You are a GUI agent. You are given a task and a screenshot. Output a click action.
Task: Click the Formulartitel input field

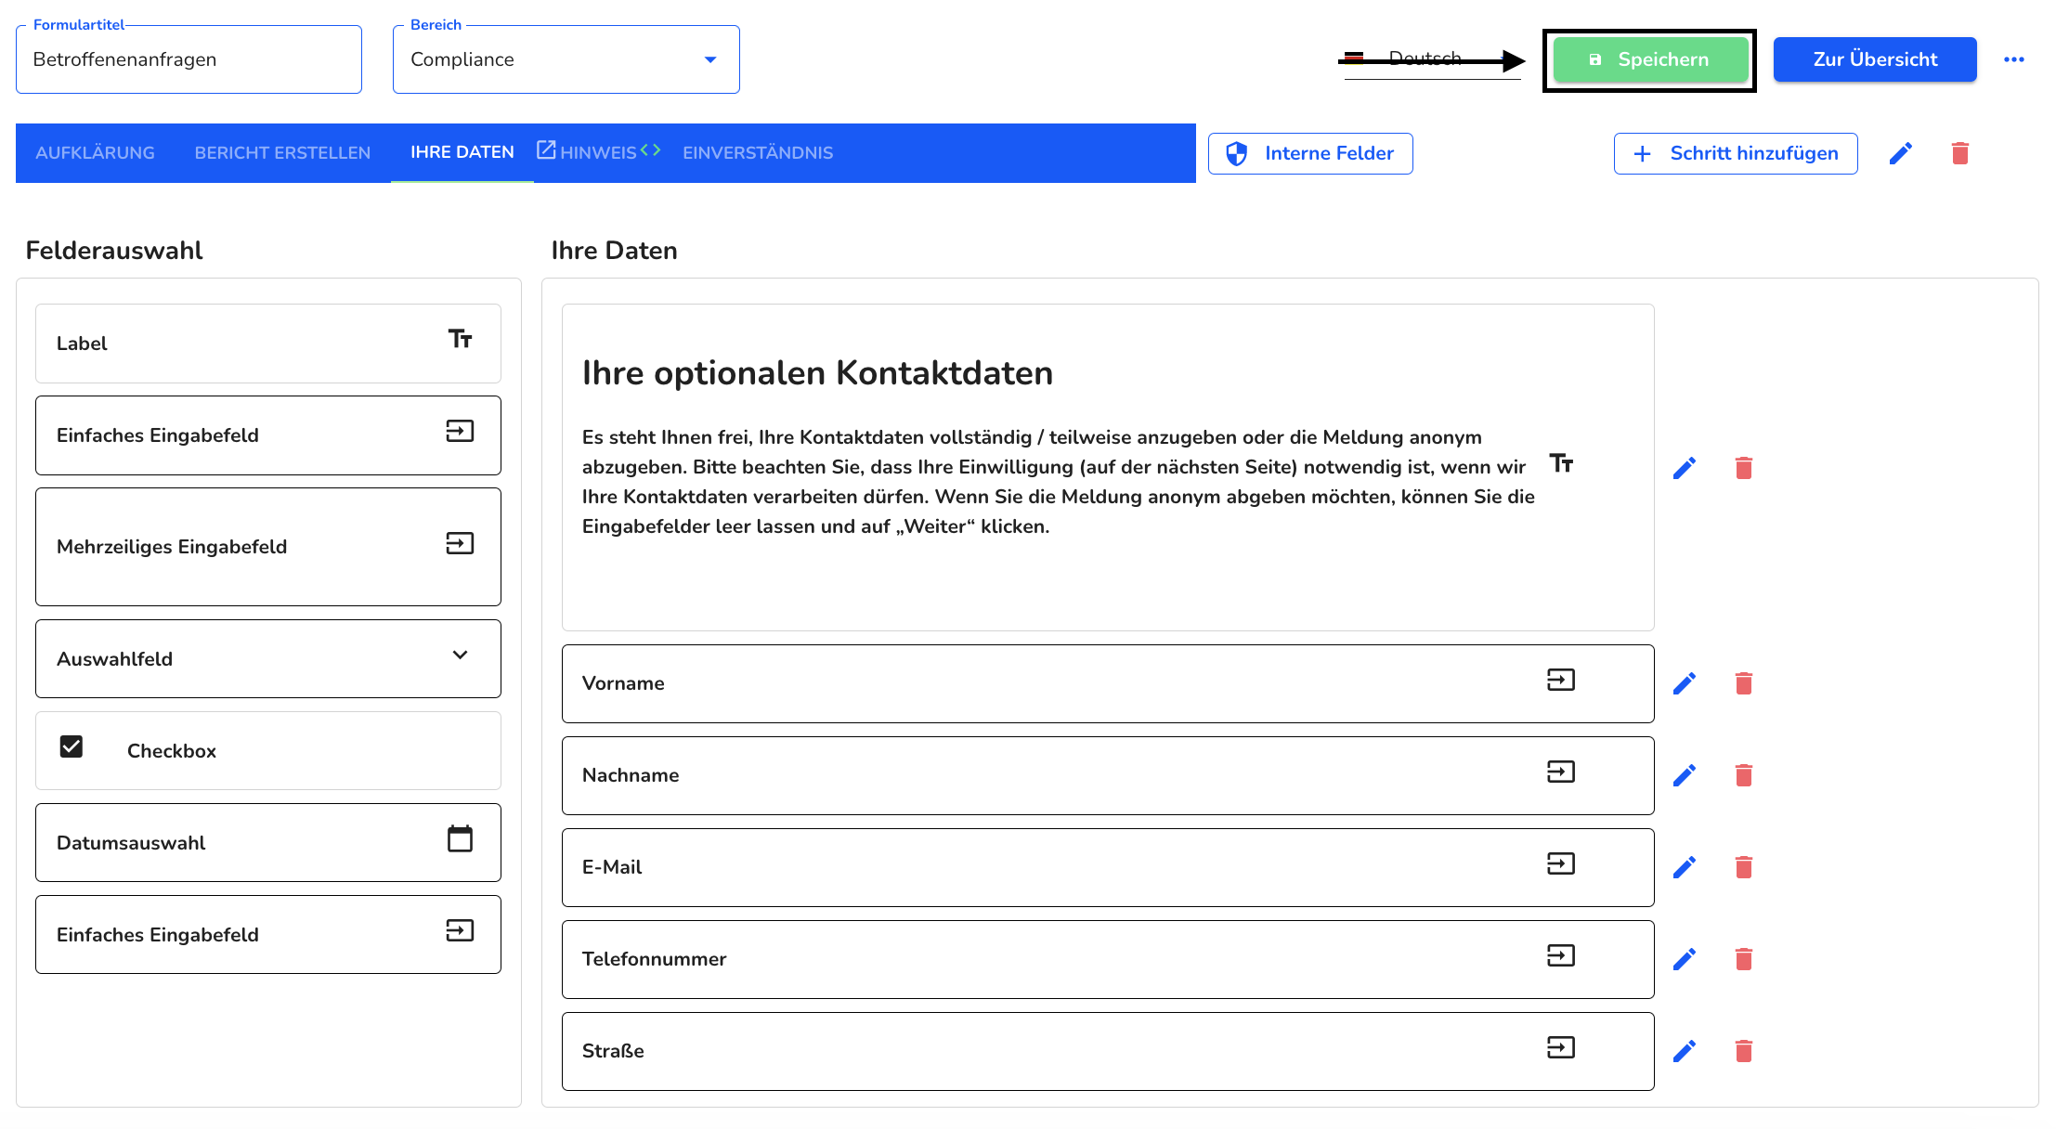coord(189,59)
